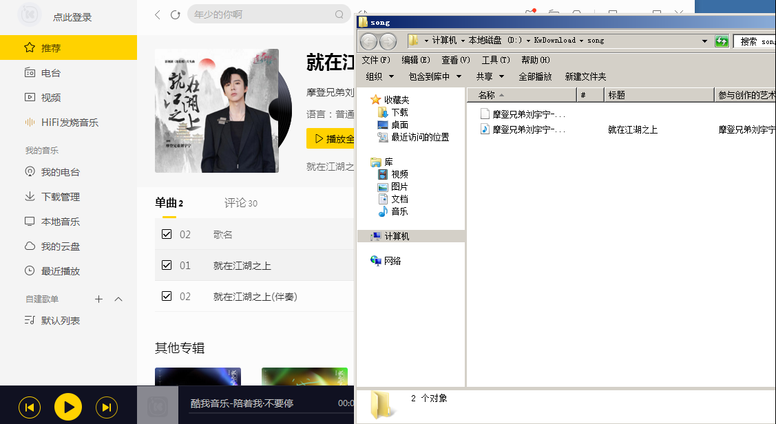Open the 组织 dropdown
This screenshot has width=776, height=424.
coord(379,76)
